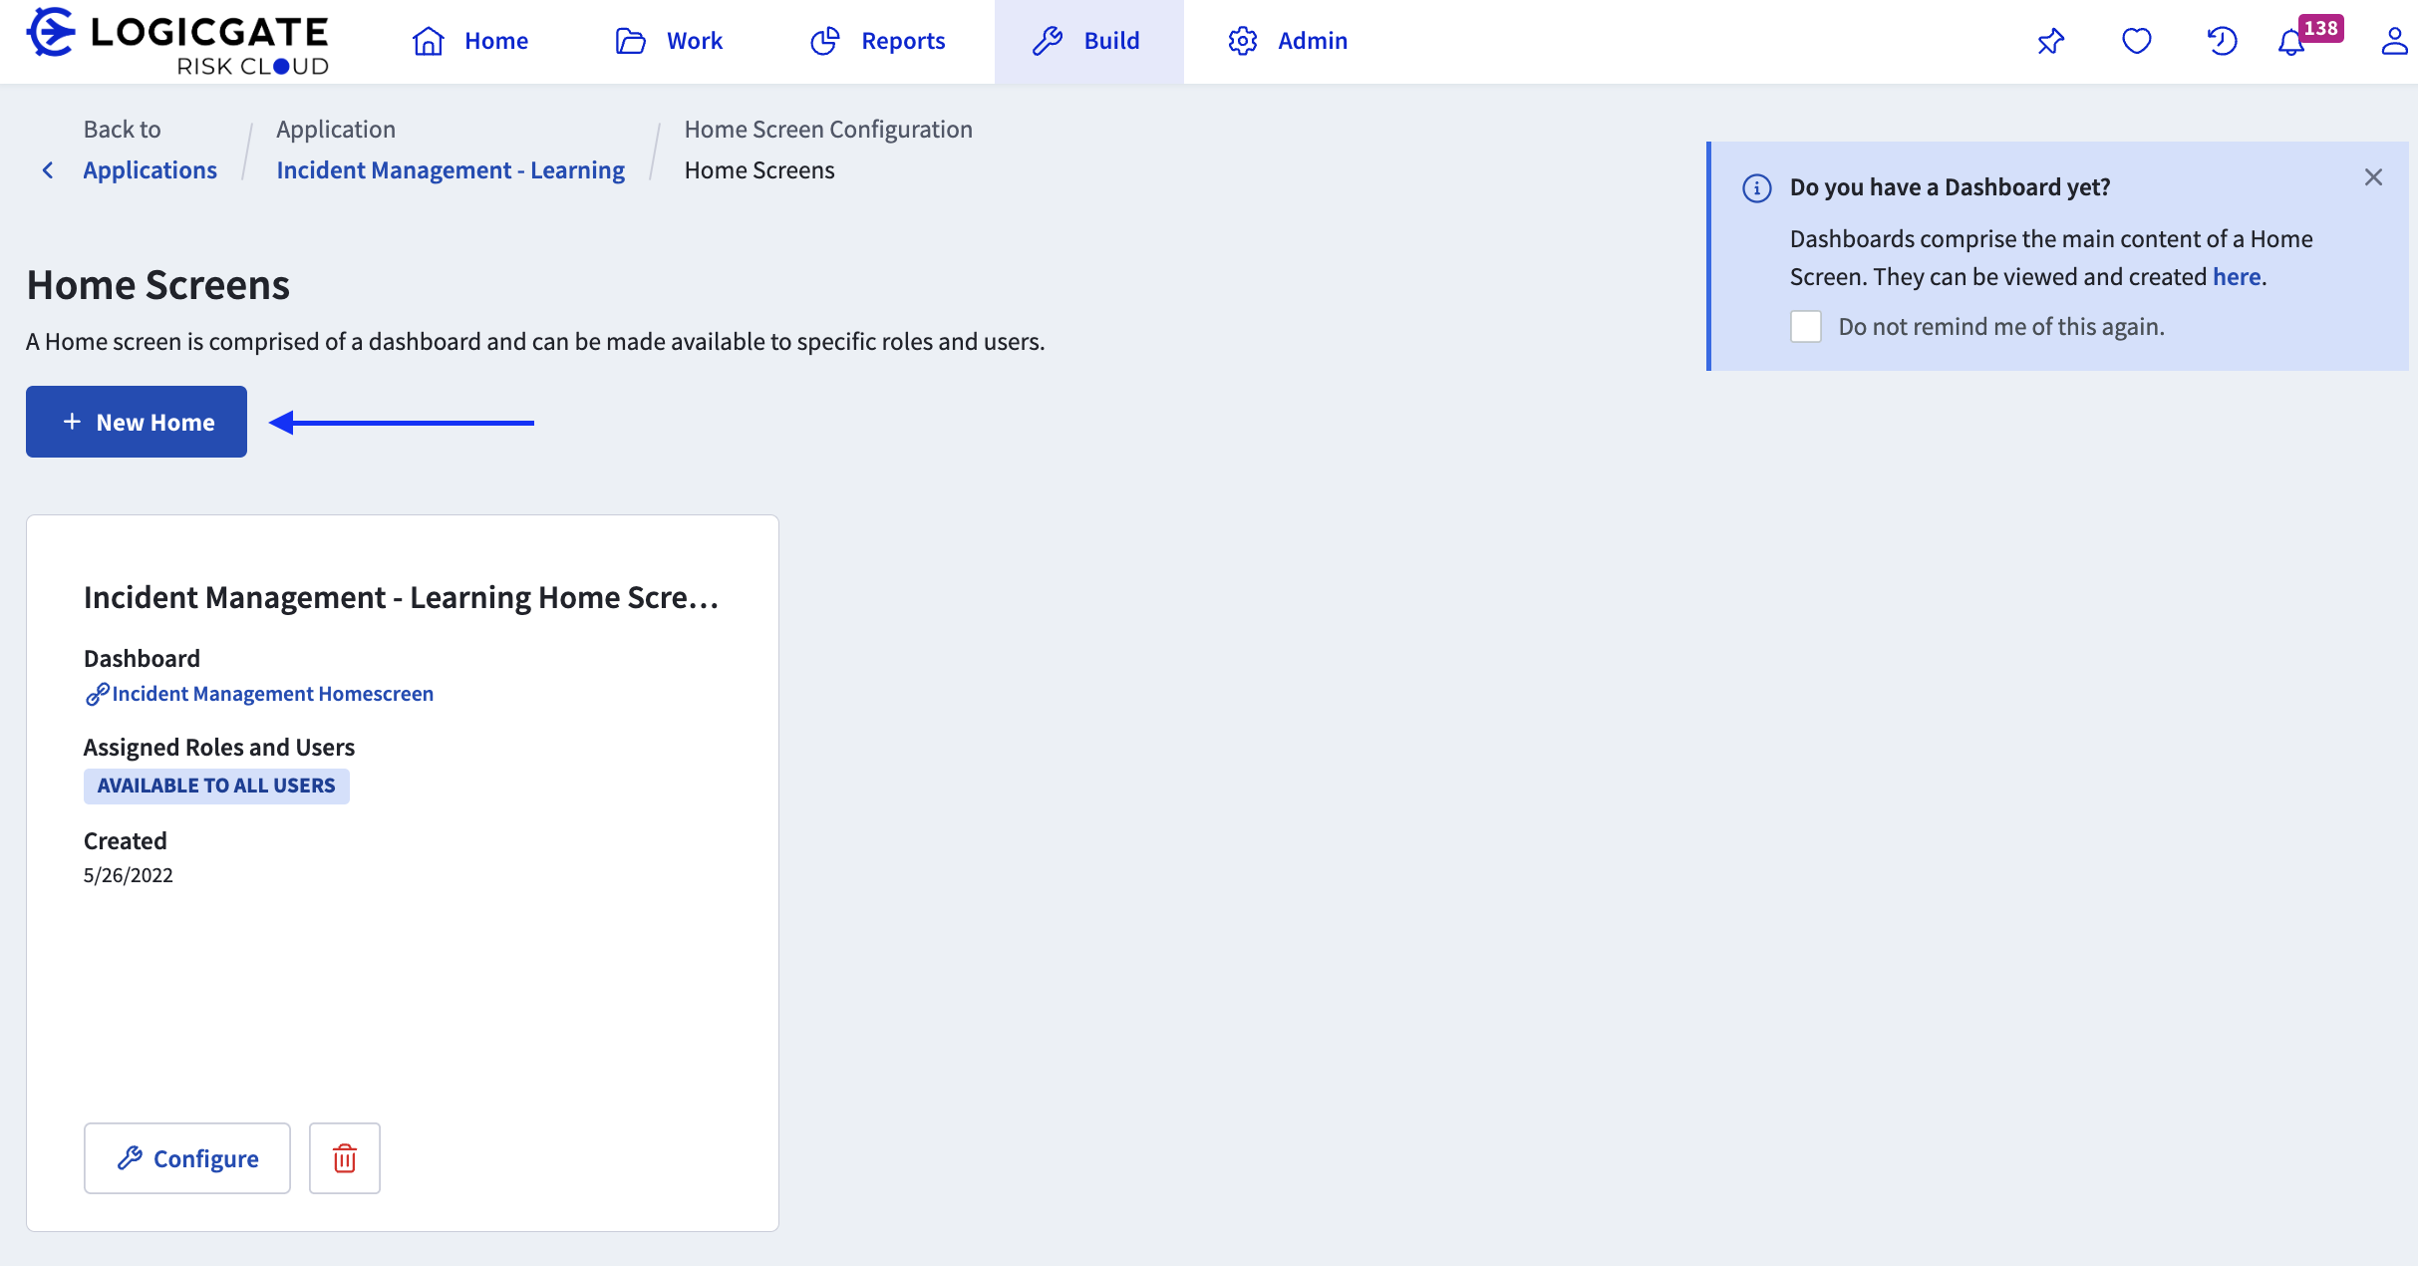2418x1266 pixels.
Task: Open the Admin tab
Action: click(x=1288, y=41)
